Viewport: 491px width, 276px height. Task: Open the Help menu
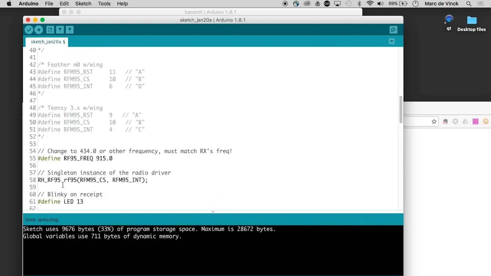122,4
